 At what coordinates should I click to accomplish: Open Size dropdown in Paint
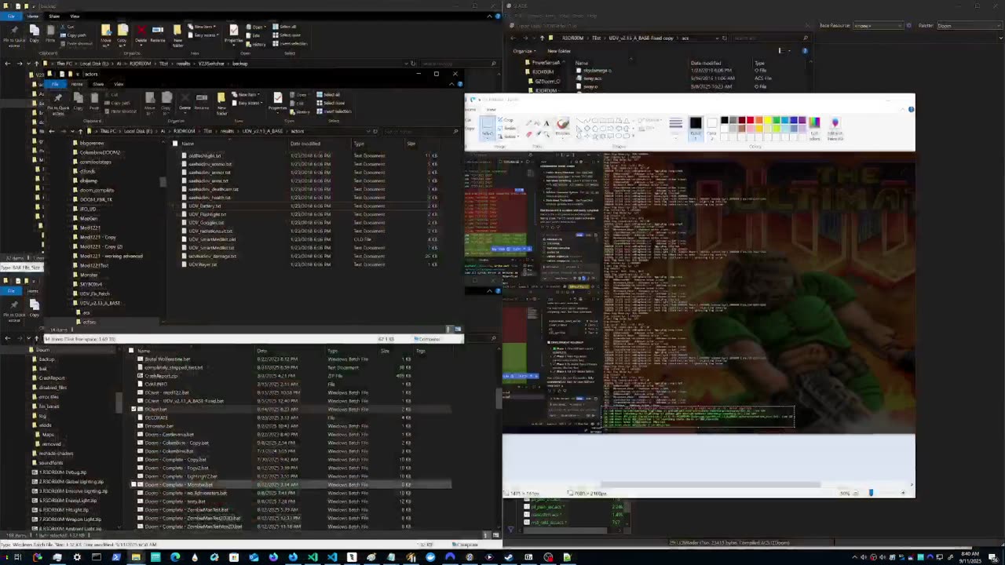tap(675, 128)
